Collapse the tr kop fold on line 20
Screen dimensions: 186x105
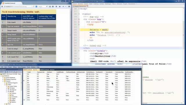coord(79,19)
